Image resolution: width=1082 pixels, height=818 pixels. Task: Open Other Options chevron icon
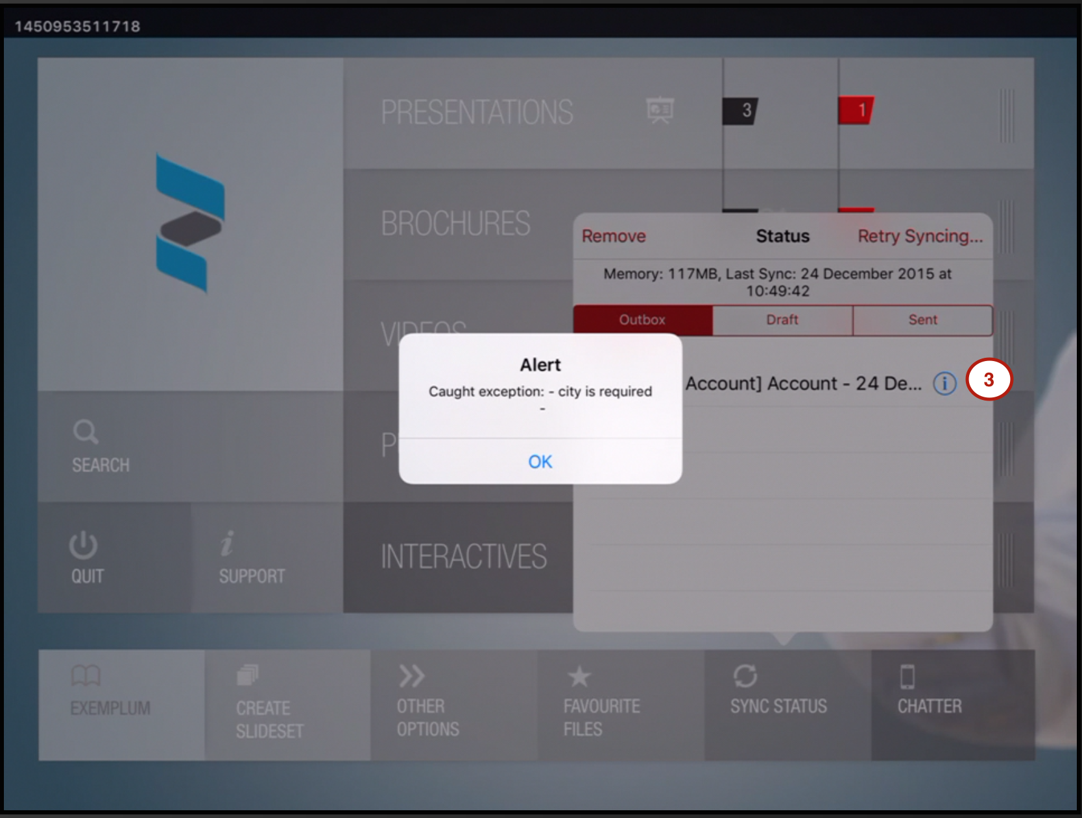click(412, 676)
